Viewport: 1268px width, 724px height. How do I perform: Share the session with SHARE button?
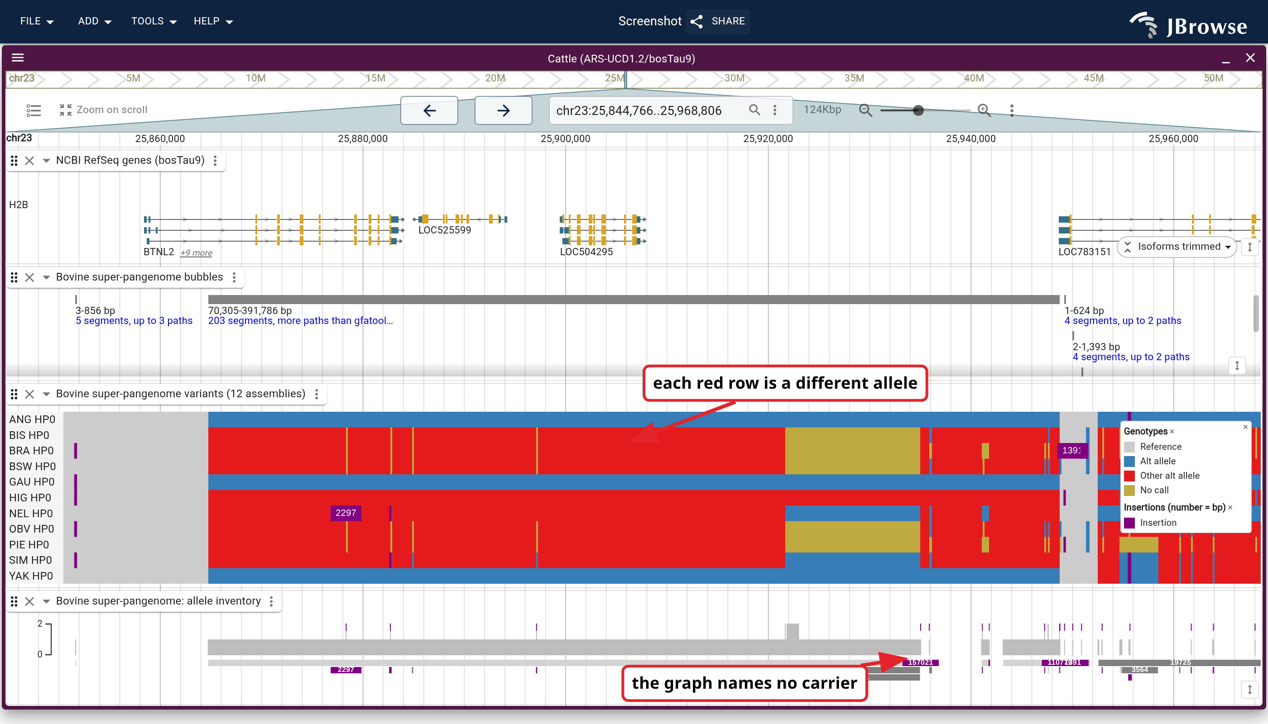point(718,21)
